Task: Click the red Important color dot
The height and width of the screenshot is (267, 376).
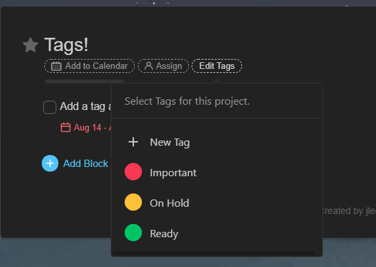Action: click(133, 172)
